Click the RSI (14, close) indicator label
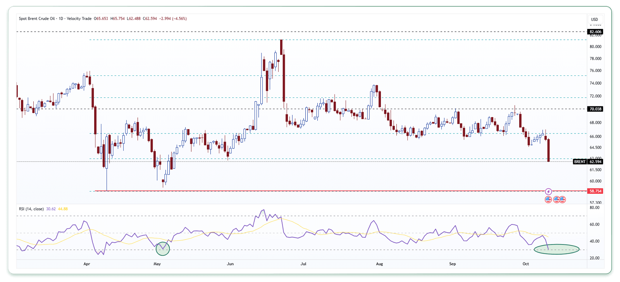Viewport: 620px width, 282px height. 31,209
